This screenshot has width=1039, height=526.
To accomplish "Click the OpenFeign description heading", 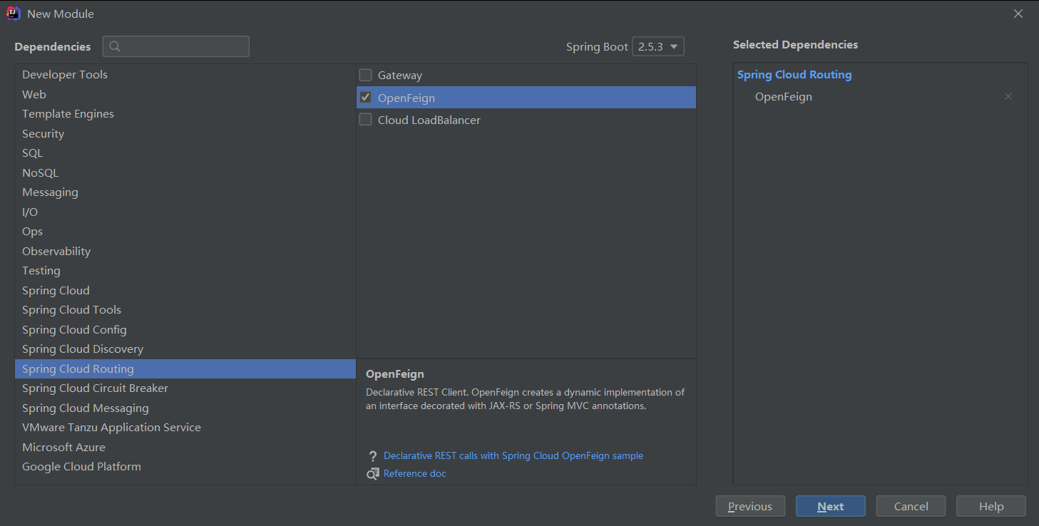I will pos(395,373).
